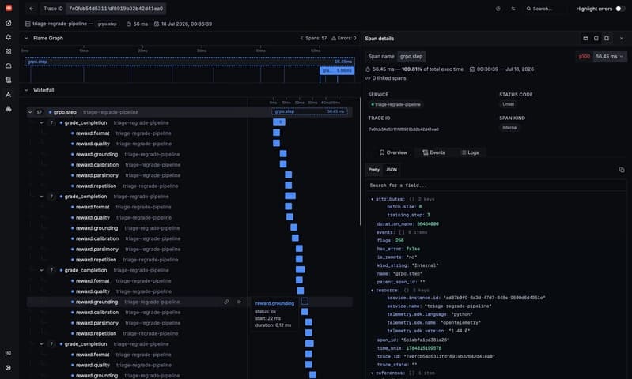Select the JSON view tab
This screenshot has height=379, width=632.
pos(392,170)
